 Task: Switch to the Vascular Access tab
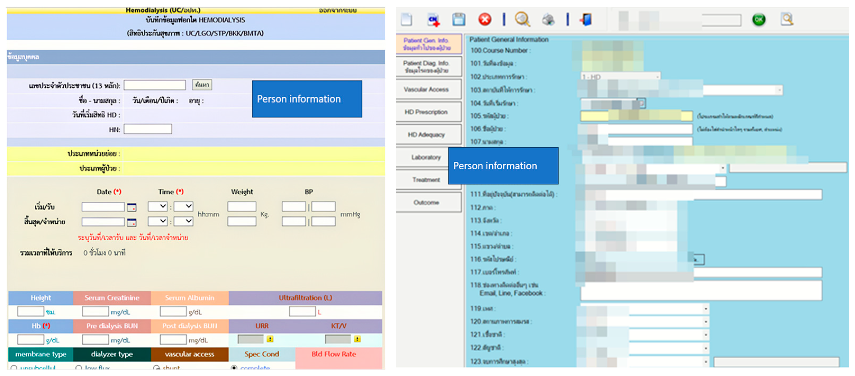click(x=426, y=89)
